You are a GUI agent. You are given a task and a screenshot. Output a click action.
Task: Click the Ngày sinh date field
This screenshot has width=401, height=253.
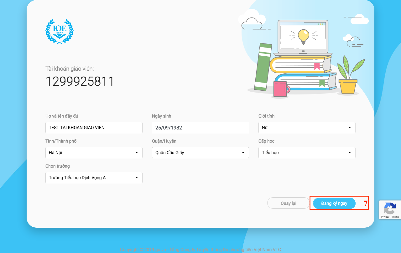click(200, 128)
